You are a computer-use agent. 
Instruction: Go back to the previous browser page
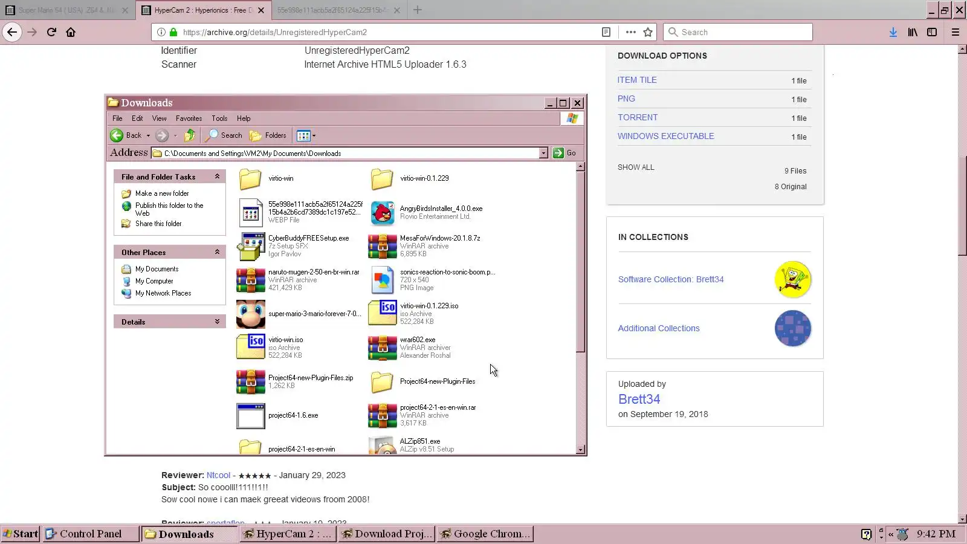12,32
